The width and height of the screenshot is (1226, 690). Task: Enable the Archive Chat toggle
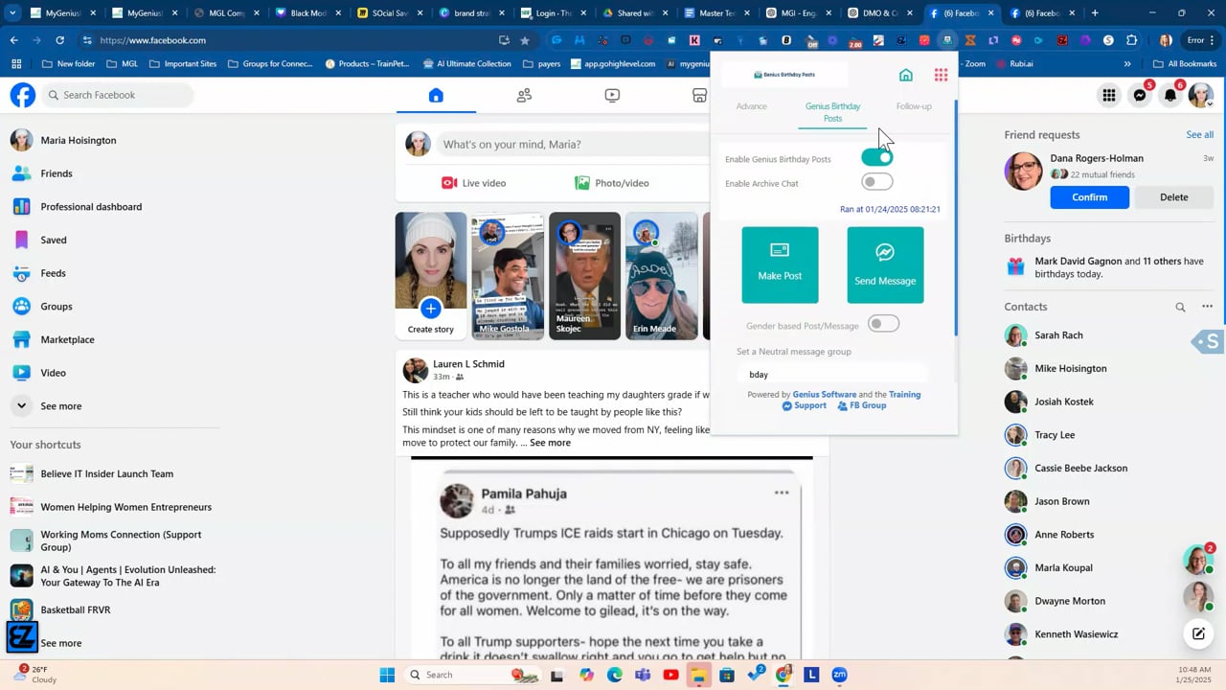click(876, 182)
